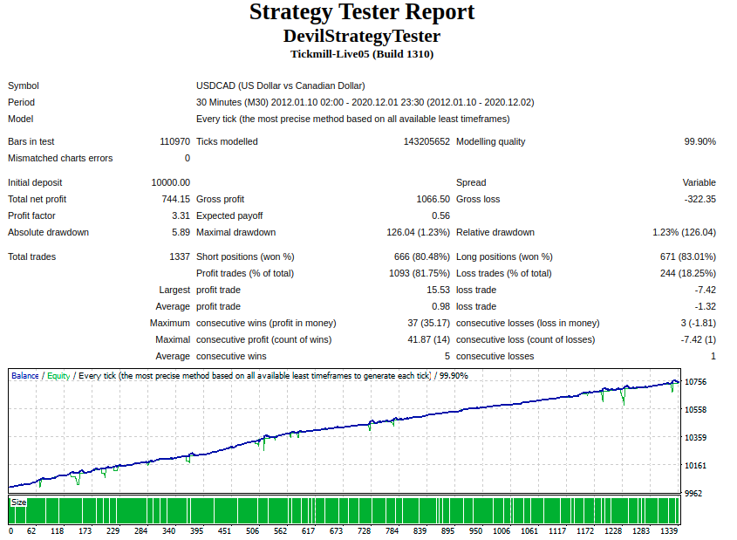Select y-axis value '10359' on chart

(x=695, y=438)
